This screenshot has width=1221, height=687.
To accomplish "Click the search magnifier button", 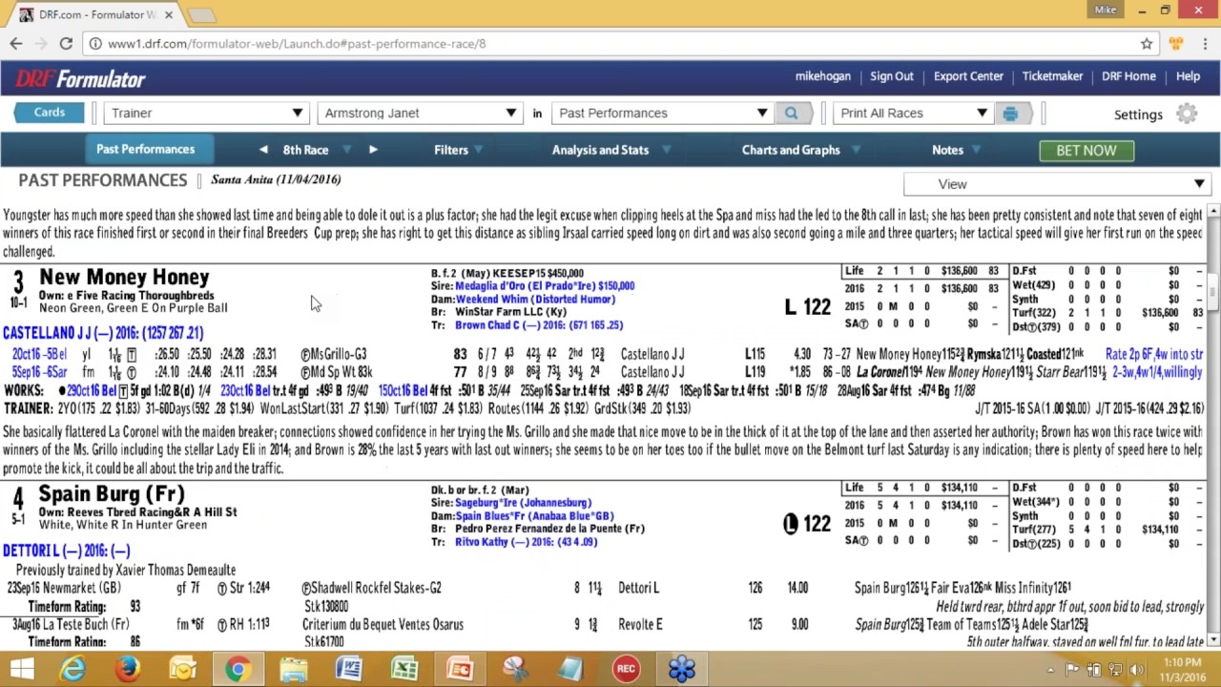I will tap(791, 113).
